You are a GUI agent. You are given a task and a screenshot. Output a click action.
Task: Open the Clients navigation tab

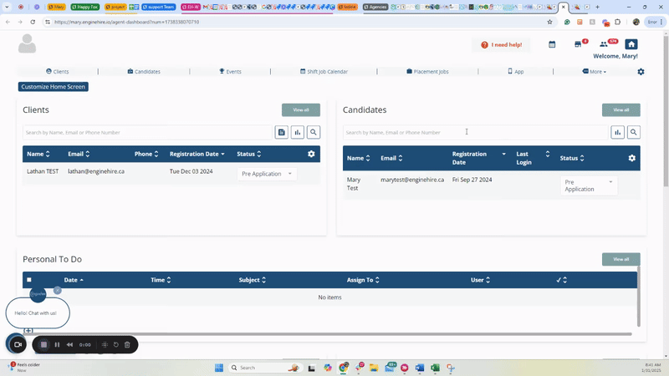coord(58,72)
